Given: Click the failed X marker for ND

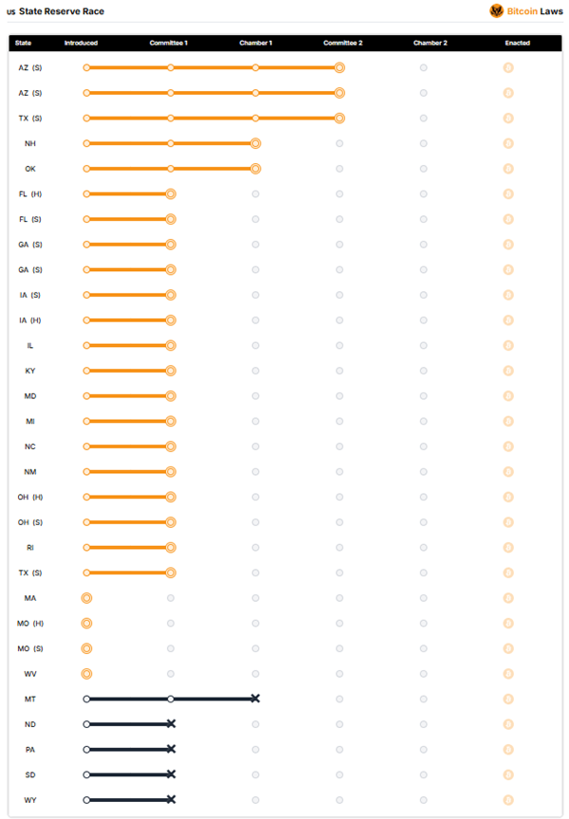Looking at the screenshot, I should click(x=171, y=724).
